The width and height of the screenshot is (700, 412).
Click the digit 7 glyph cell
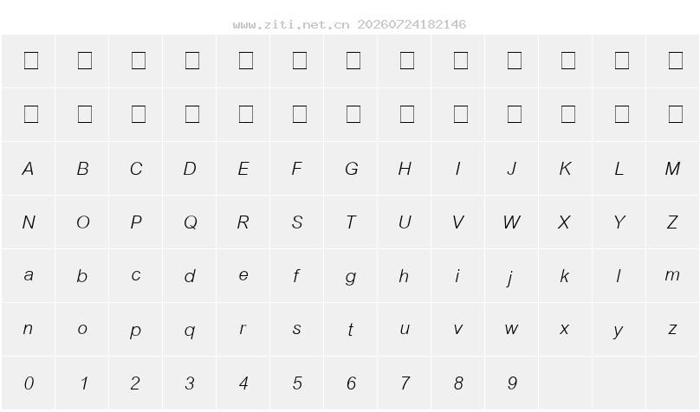tap(404, 383)
